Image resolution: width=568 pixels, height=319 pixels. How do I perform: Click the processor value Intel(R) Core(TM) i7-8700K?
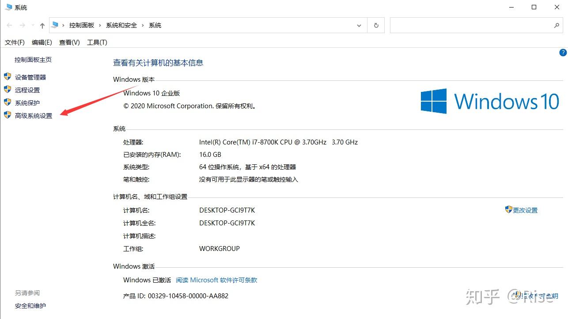(x=278, y=142)
